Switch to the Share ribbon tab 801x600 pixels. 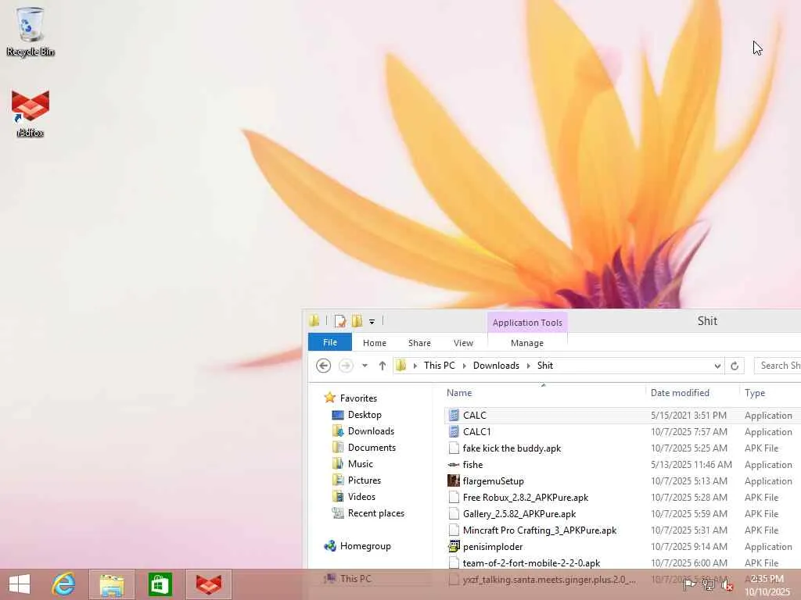coord(419,343)
